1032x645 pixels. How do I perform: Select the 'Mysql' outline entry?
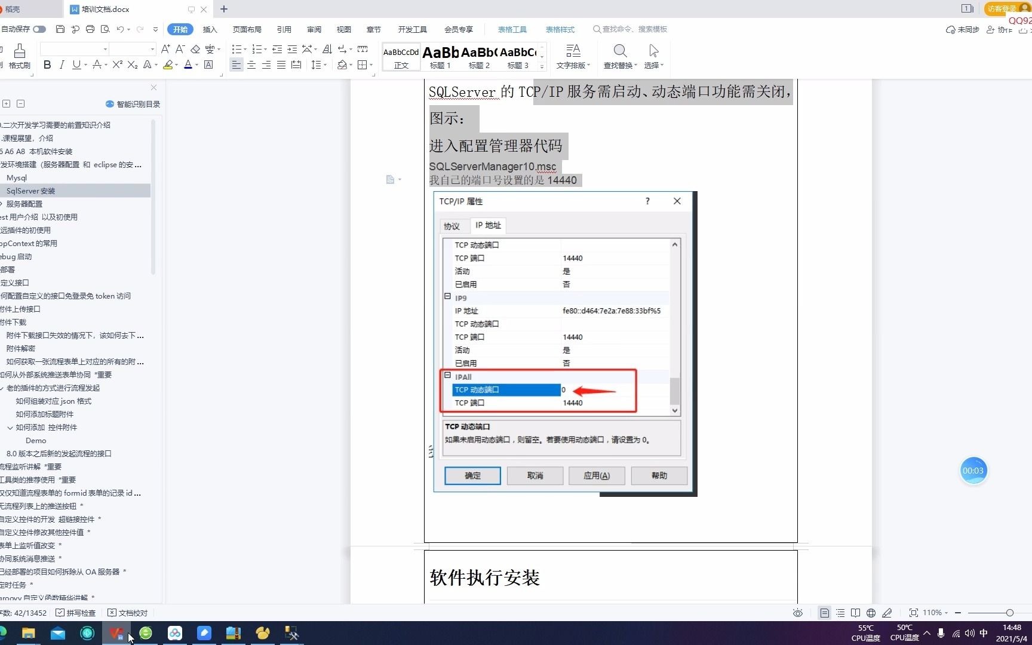click(x=17, y=177)
